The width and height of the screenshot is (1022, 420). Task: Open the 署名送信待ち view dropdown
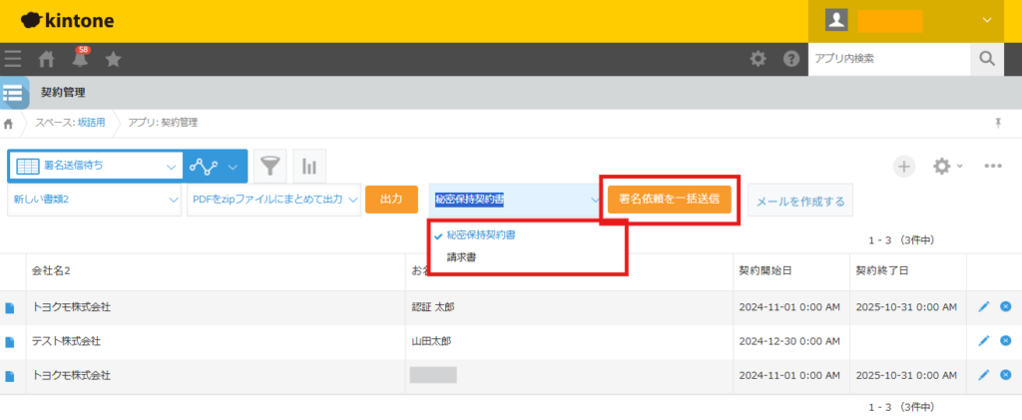point(95,166)
